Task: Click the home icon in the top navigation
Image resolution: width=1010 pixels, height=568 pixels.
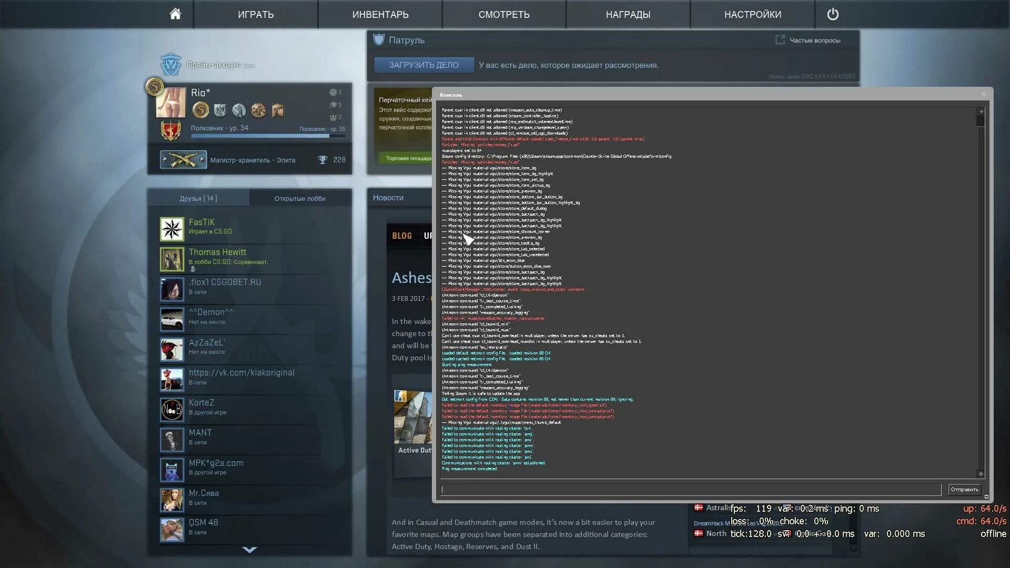Action: point(175,14)
